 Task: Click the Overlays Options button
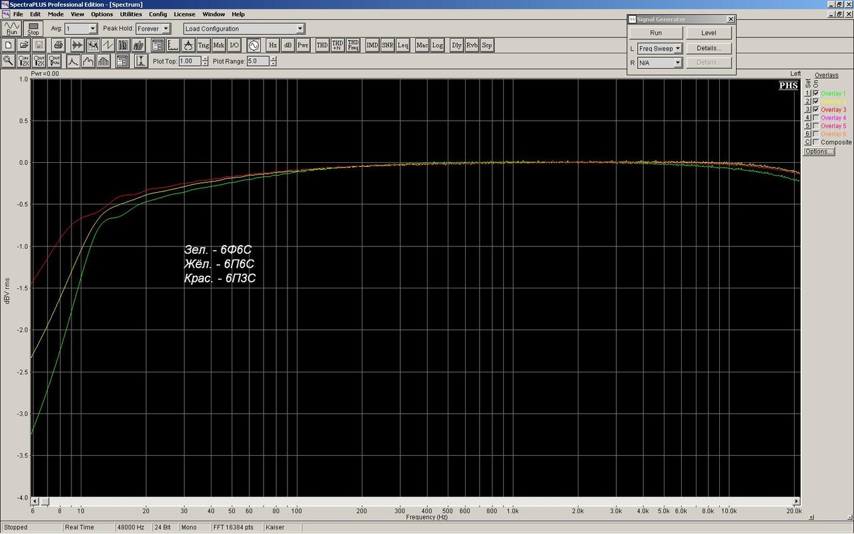[819, 152]
